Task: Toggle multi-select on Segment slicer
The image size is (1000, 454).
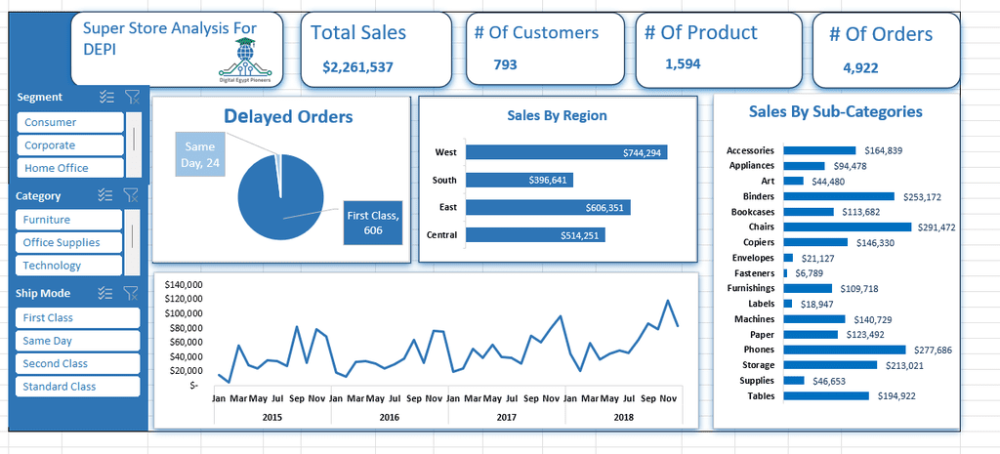Action: [x=106, y=97]
